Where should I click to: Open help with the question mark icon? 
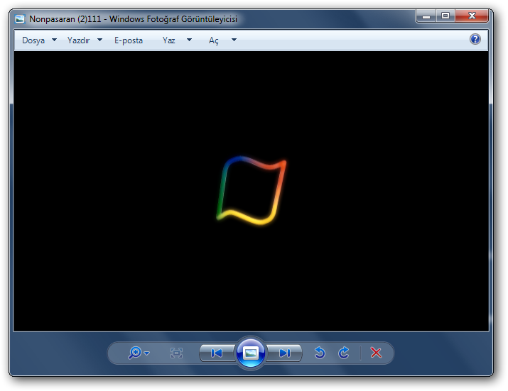point(475,39)
